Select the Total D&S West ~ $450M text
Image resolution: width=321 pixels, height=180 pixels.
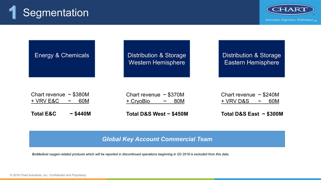pyautogui.click(x=157, y=114)
